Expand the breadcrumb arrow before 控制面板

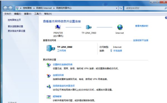[x=21, y=8]
